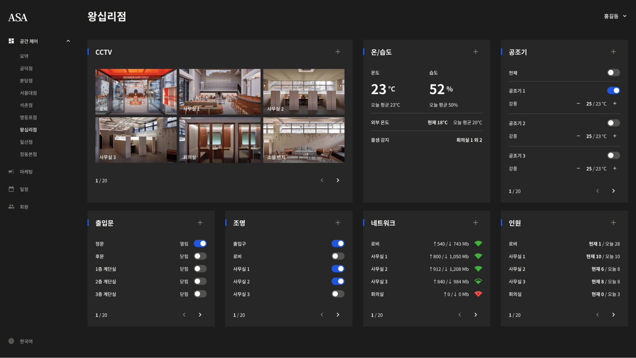
Task: Add item with CCTV plus icon
Action: (338, 52)
